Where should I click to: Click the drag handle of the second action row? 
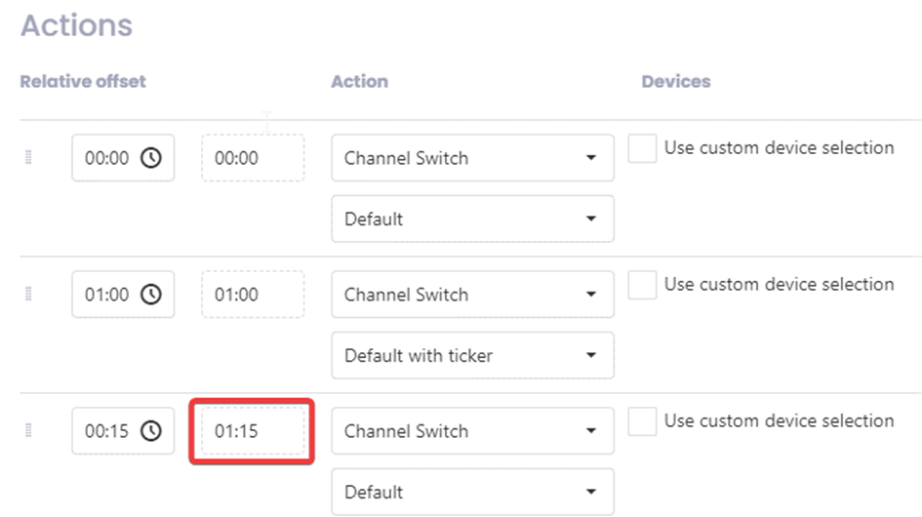point(28,295)
